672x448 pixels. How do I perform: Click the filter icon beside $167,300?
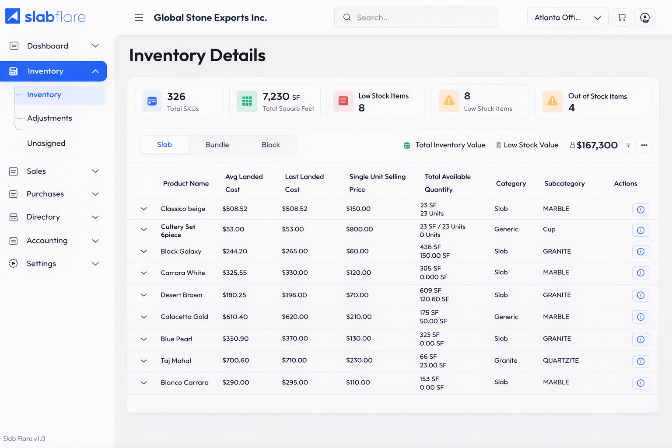[x=628, y=145]
